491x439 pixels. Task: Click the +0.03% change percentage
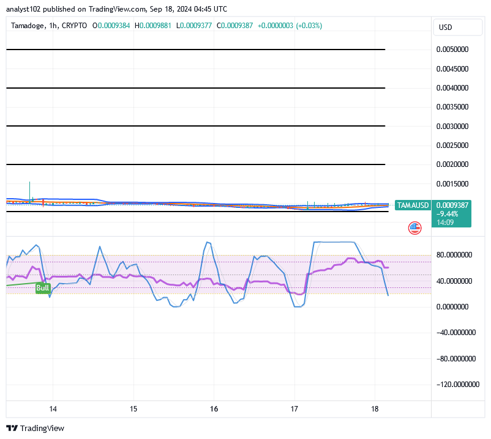[x=309, y=26]
